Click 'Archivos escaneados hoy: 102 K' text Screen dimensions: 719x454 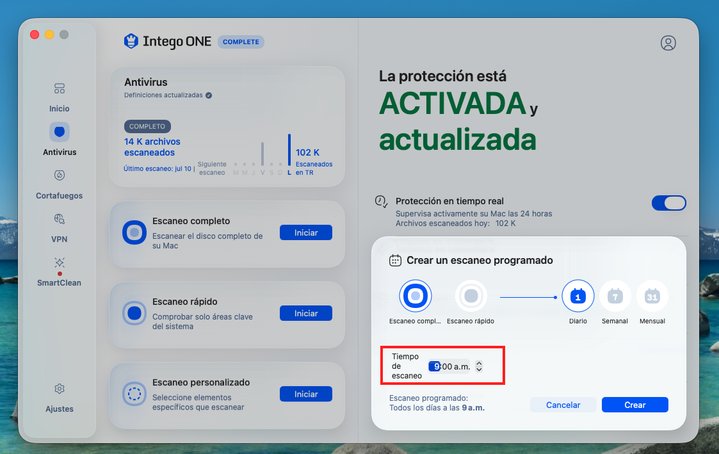click(456, 223)
